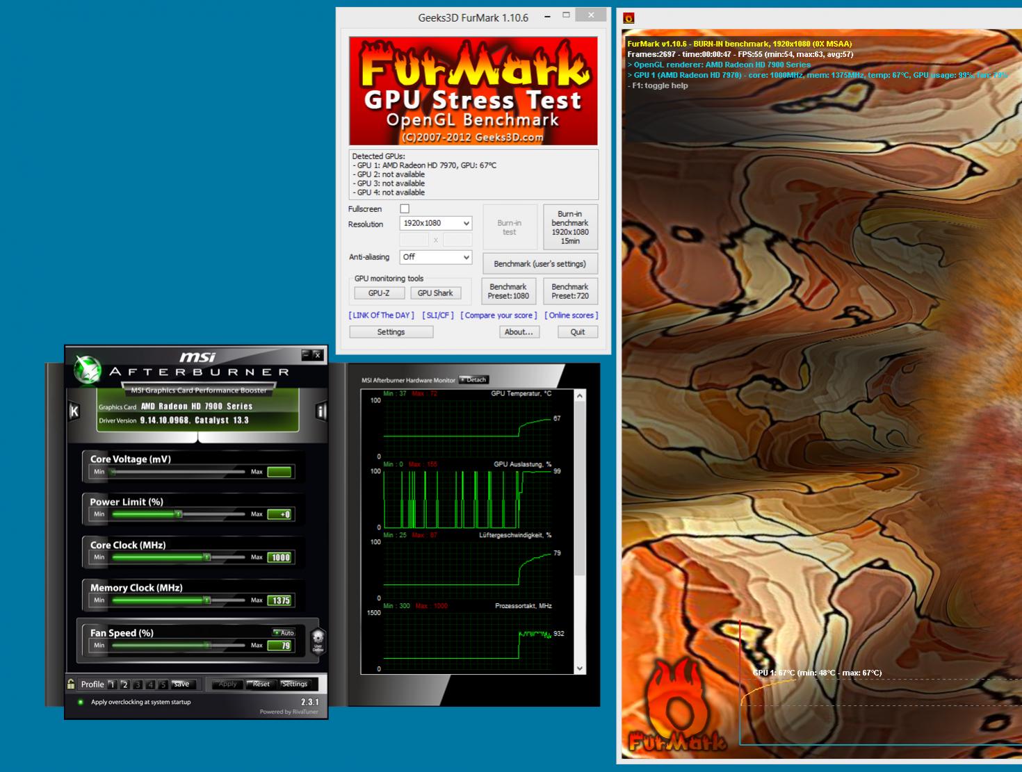
Task: Select profile slot 4 in Afterburner
Action: [x=150, y=684]
